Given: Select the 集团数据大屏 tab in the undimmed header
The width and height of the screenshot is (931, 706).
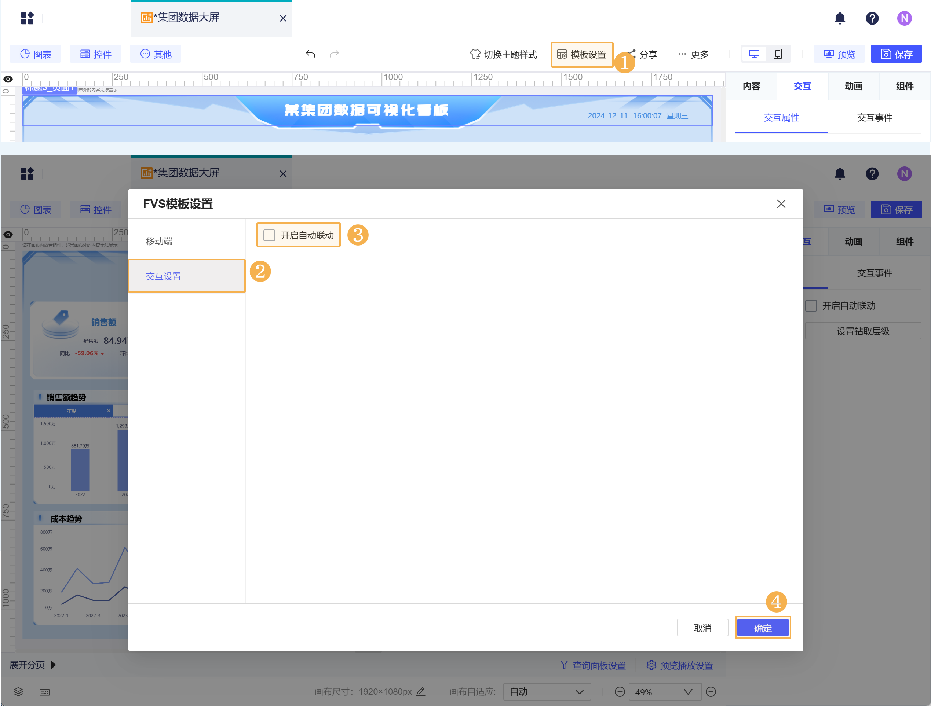Looking at the screenshot, I should (x=211, y=18).
